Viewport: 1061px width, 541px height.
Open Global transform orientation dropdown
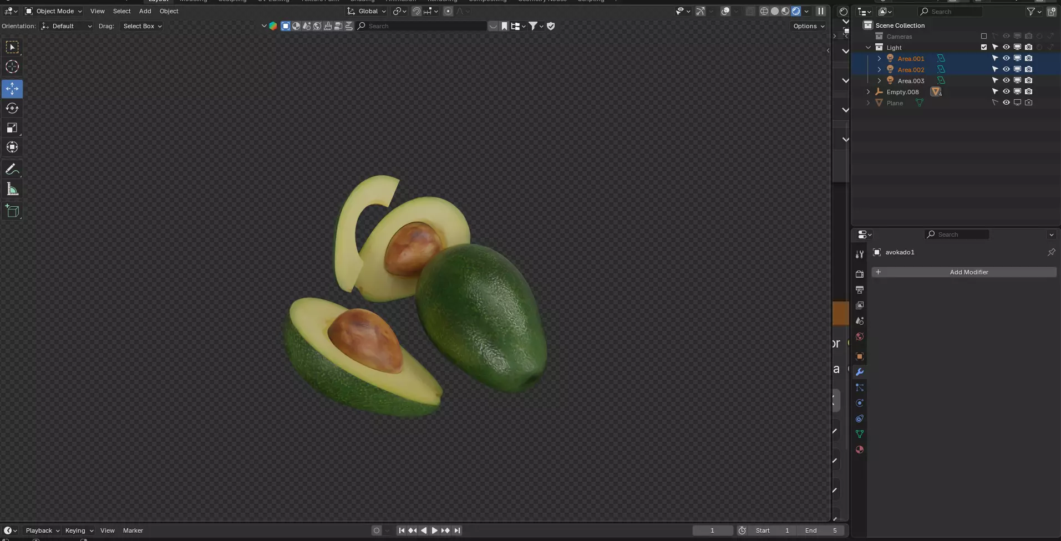[x=367, y=11]
